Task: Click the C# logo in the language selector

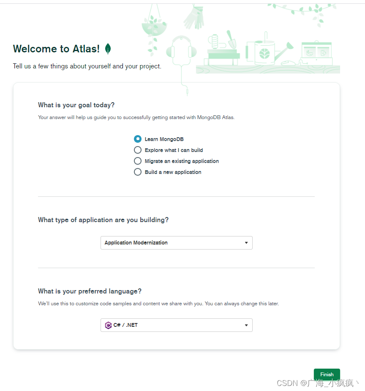Action: [x=108, y=325]
